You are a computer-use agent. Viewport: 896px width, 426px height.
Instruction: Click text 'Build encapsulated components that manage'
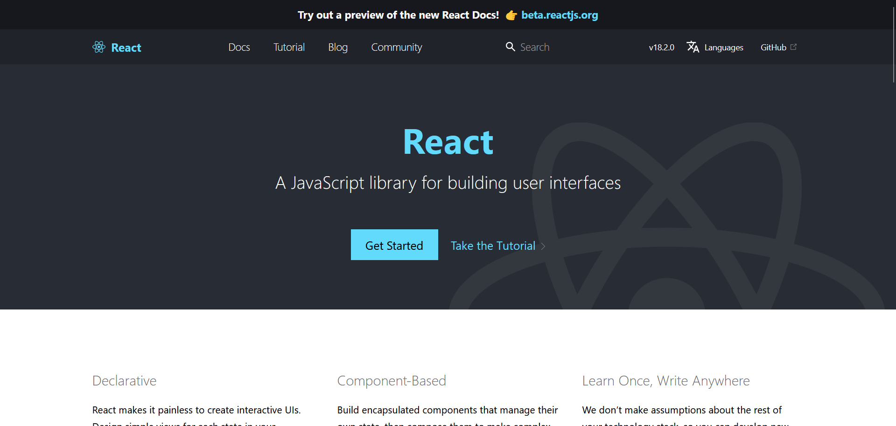pos(436,410)
